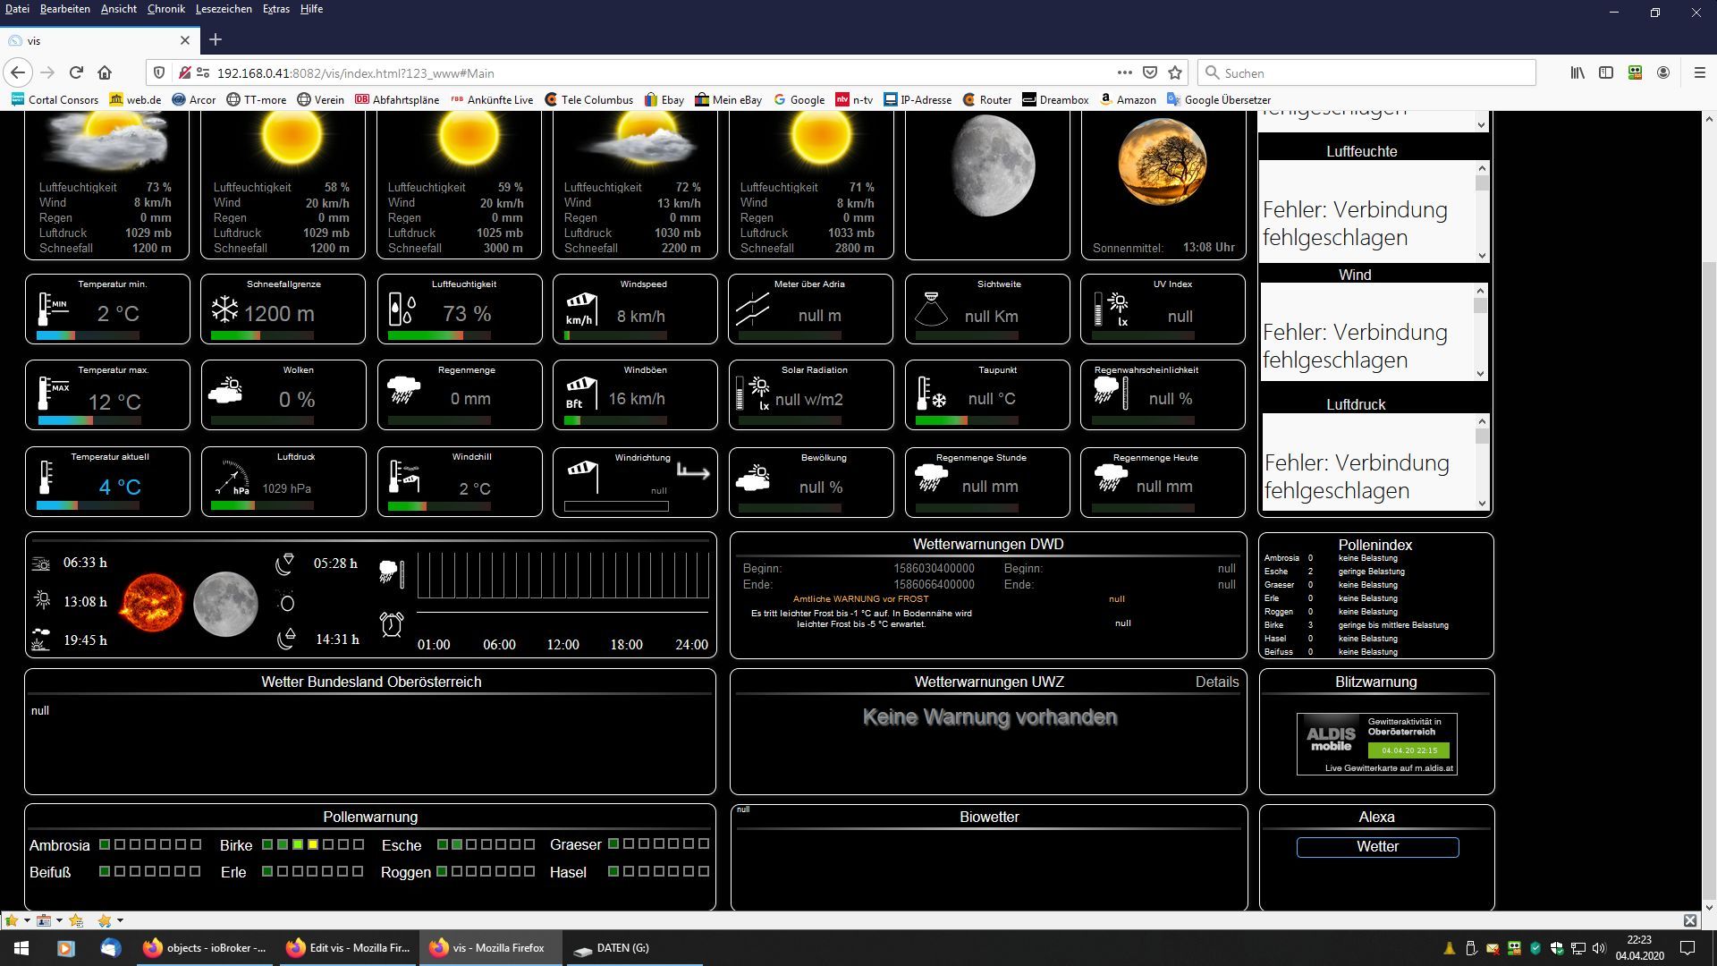Click the red sun image
Screen dimensions: 1717x966
pyautogui.click(x=152, y=604)
